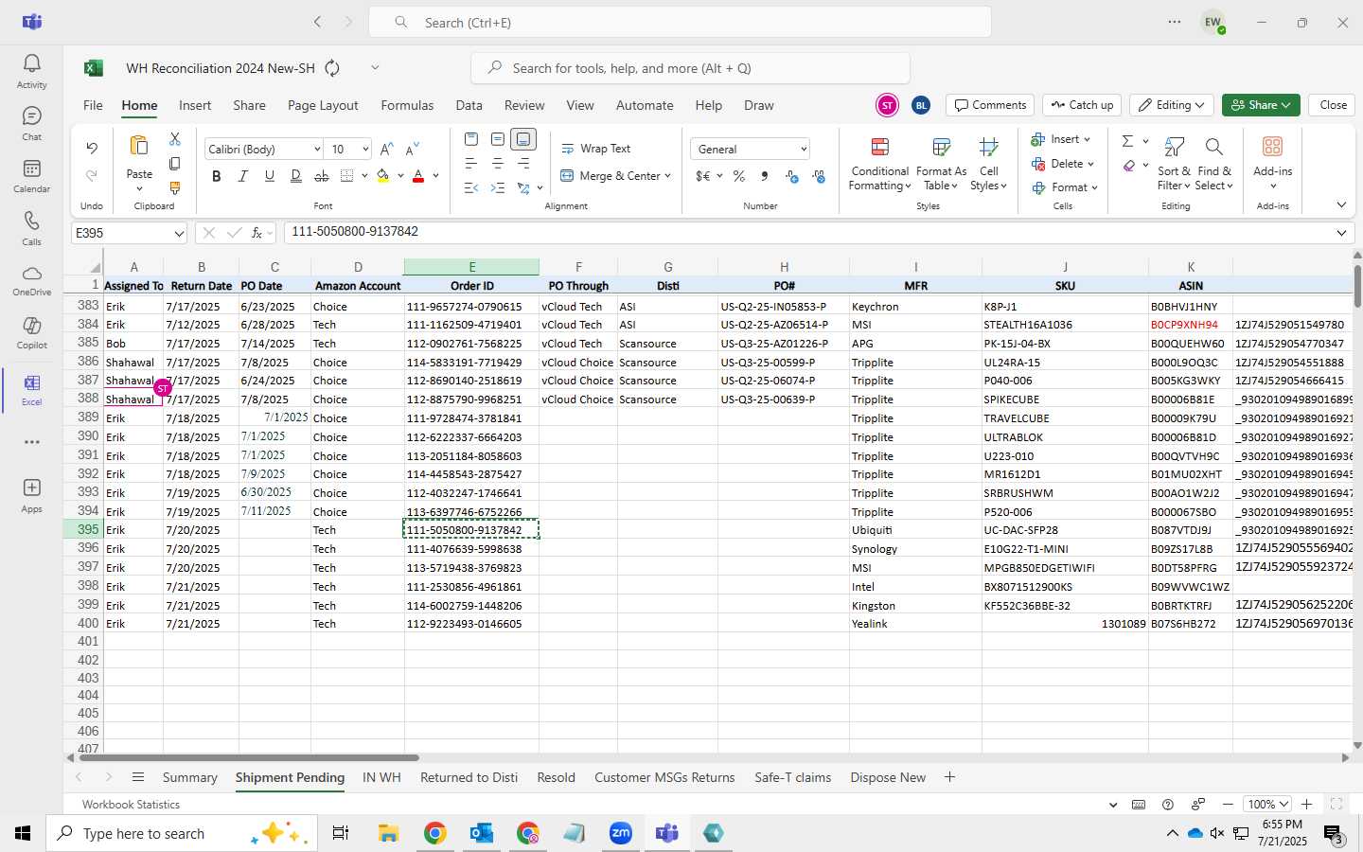Click the insert function fx icon
Screen dimensions: 1363x852
[x=257, y=233]
